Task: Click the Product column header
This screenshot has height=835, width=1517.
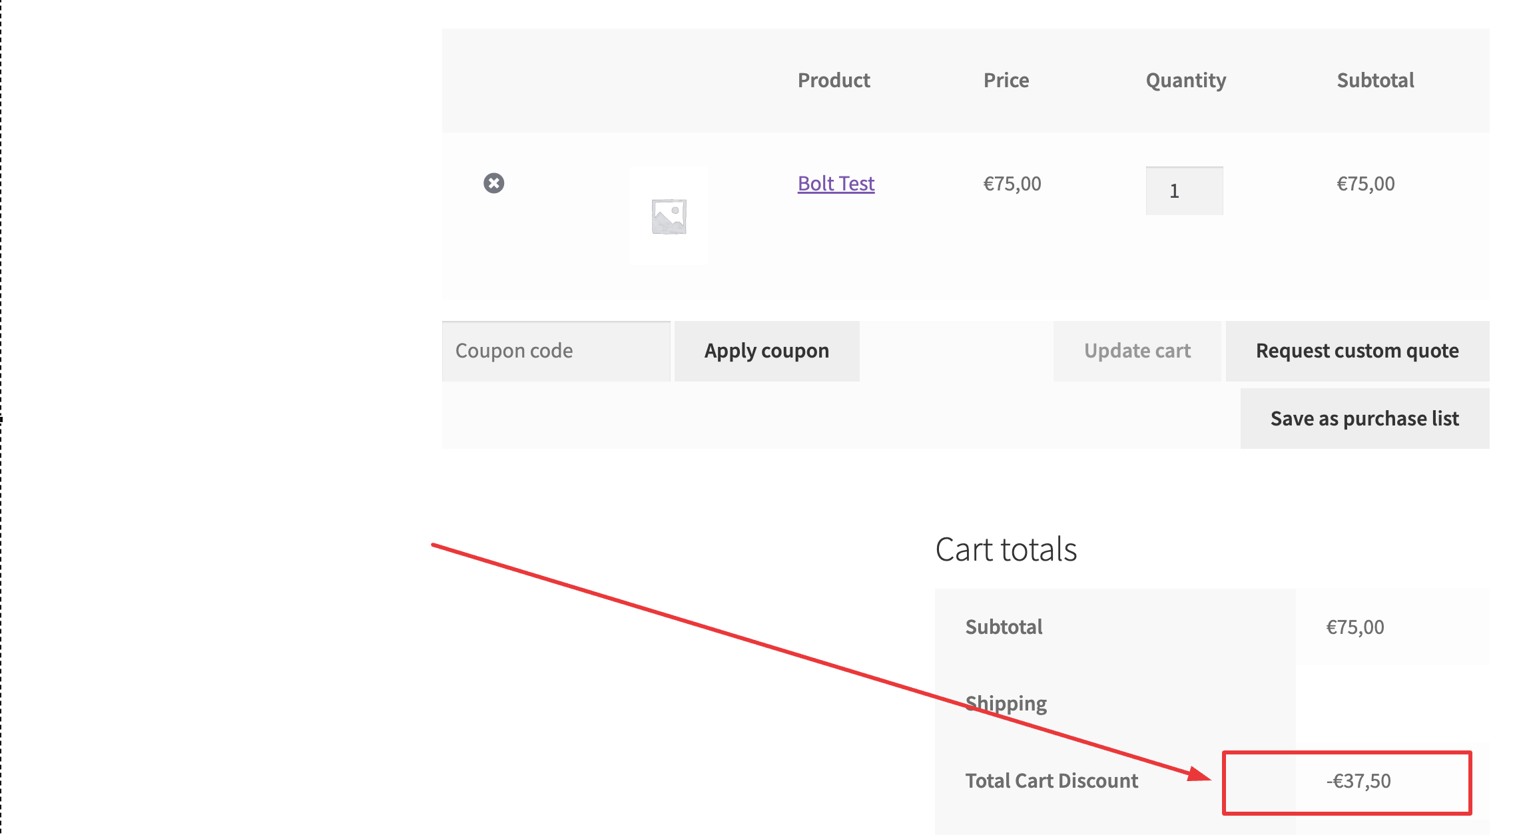Action: (834, 81)
